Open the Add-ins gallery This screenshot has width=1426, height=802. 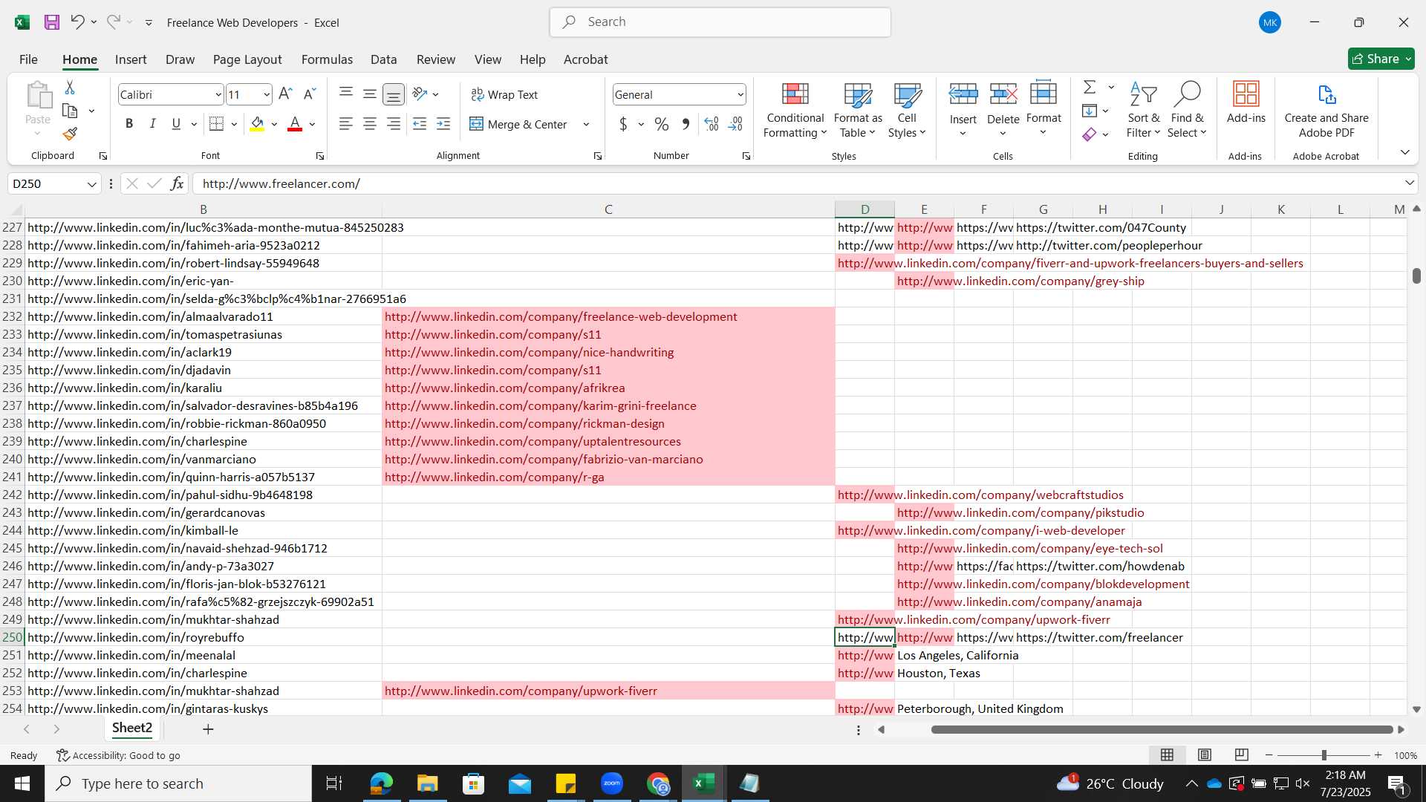tap(1246, 102)
